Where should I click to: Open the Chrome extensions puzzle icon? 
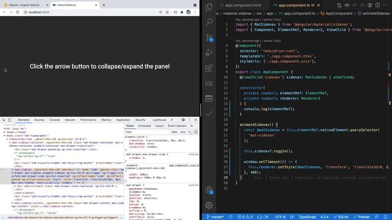[x=182, y=12]
